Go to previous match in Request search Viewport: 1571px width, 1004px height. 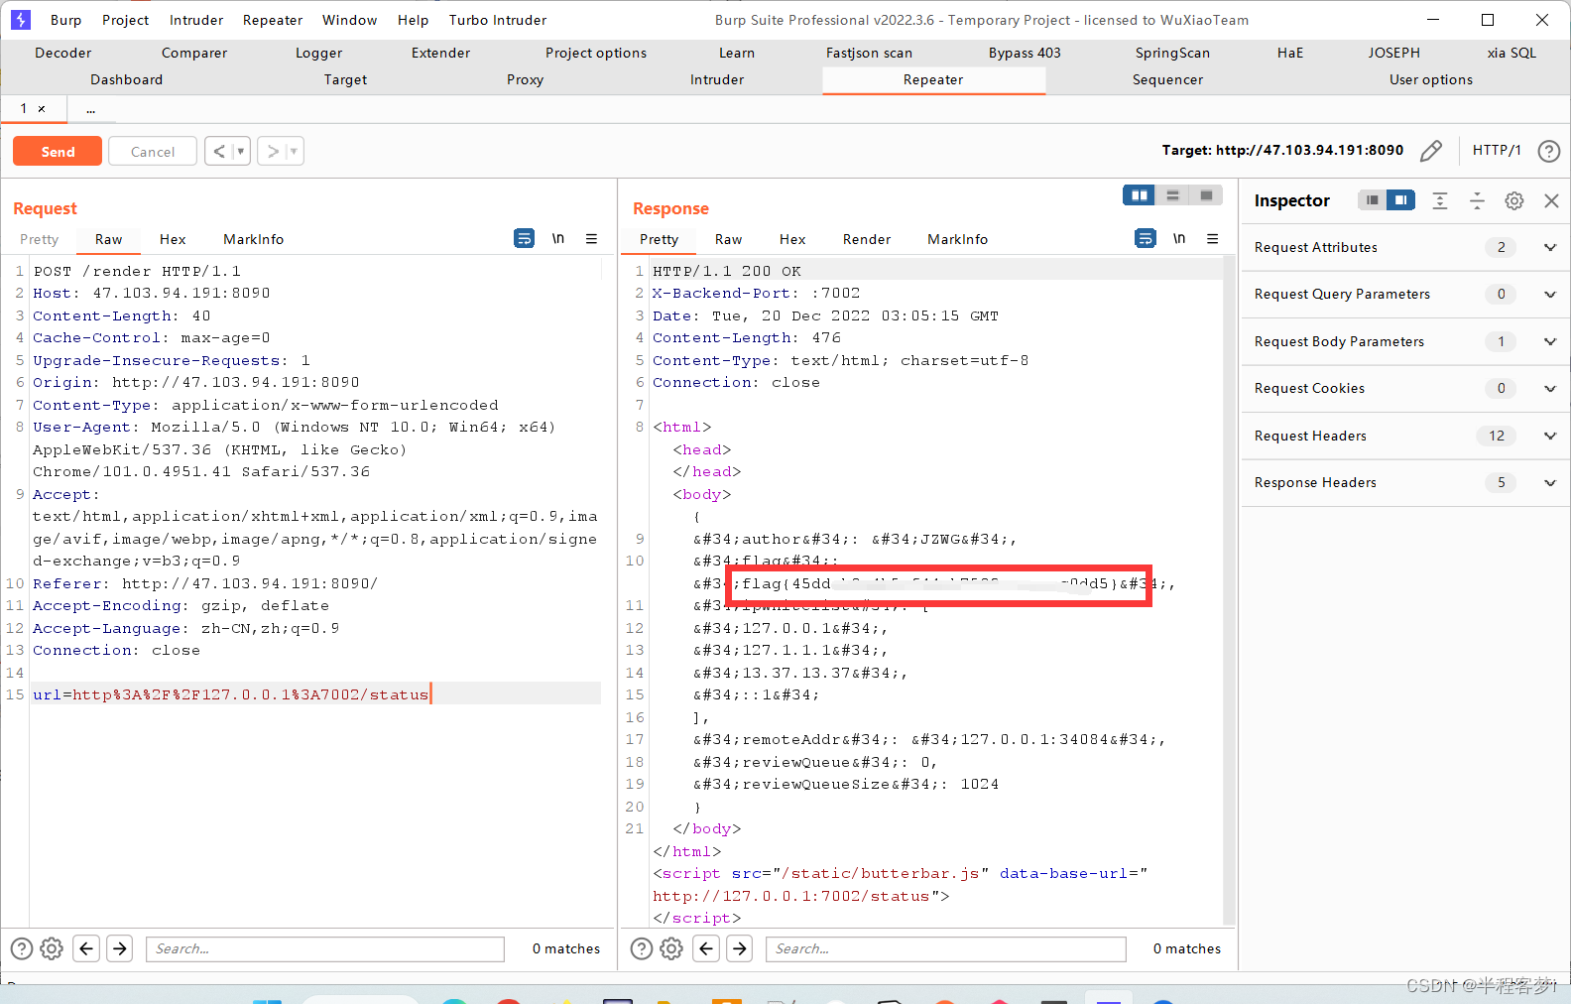[x=86, y=948]
